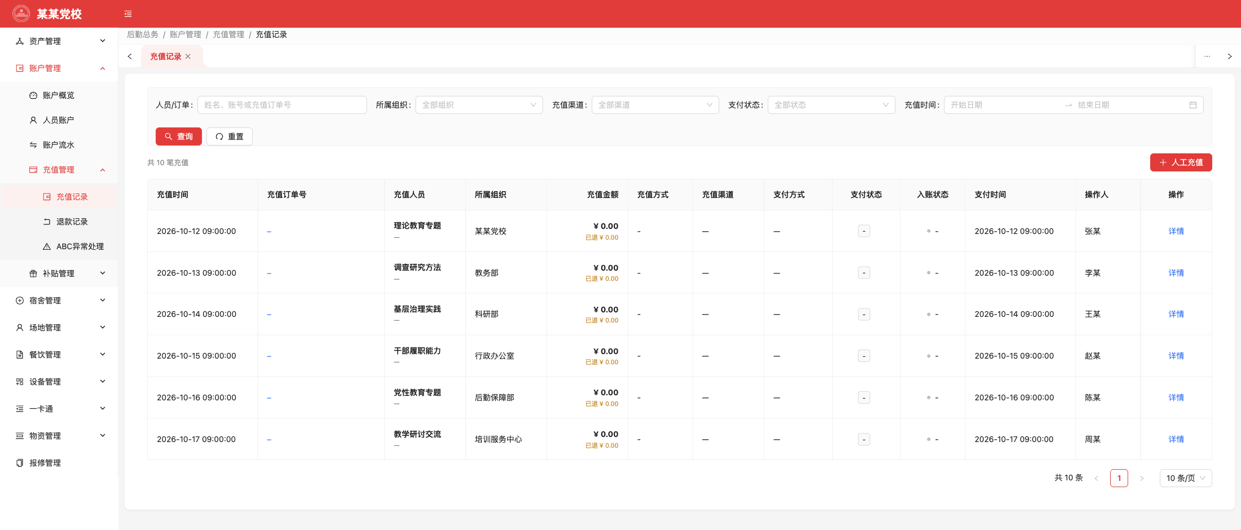Click the 一卡通 icon
The width and height of the screenshot is (1241, 530).
[20, 409]
